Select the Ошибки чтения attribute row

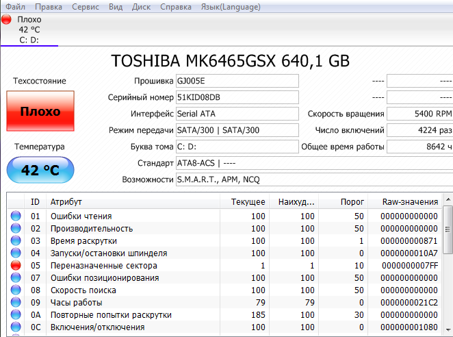(224, 216)
